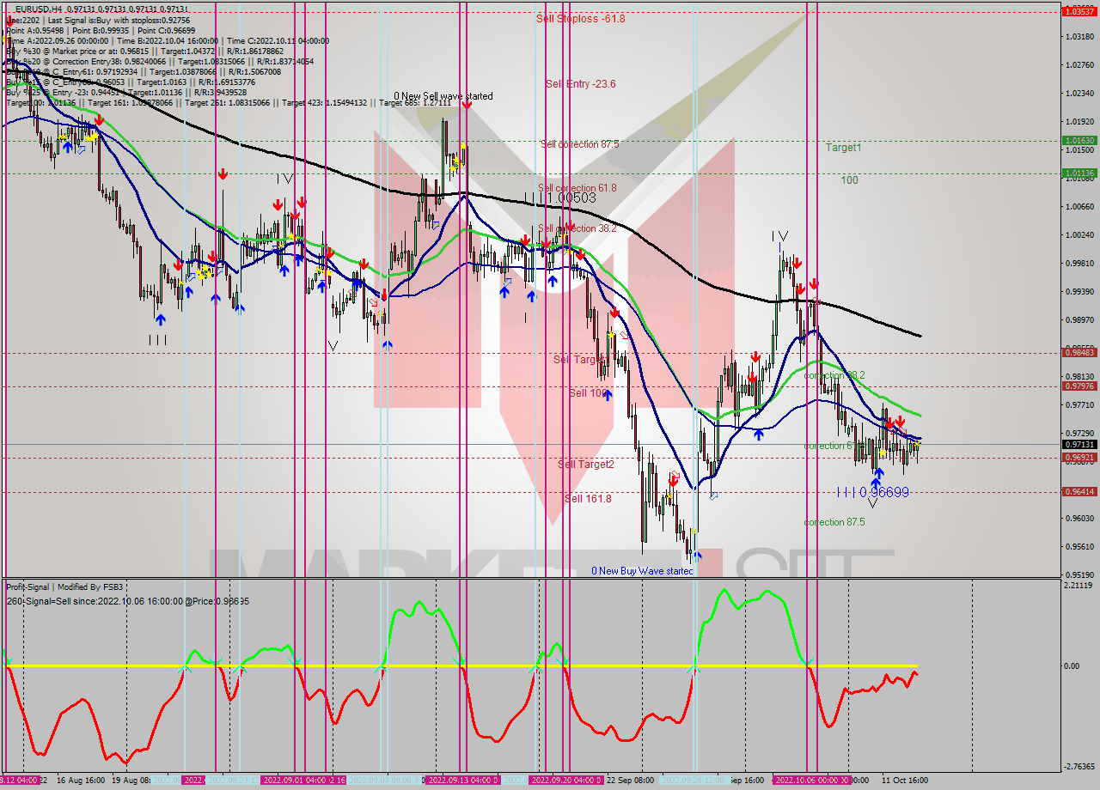Click the green '100' level label
Screen dimensions: 1100x790
pos(849,180)
